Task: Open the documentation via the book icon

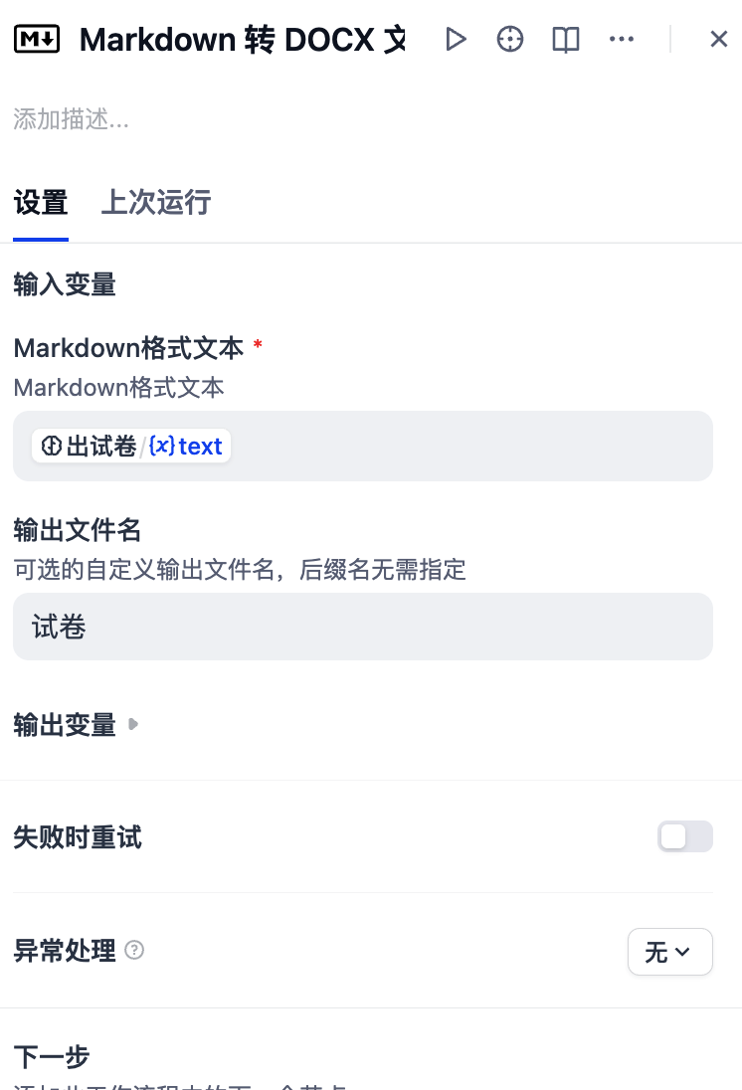Action: pyautogui.click(x=565, y=39)
